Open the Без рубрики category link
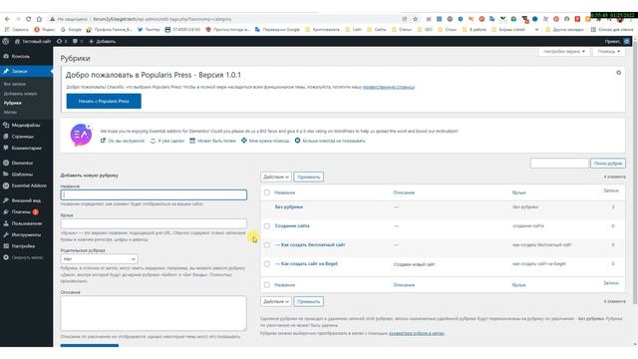This screenshot has height=359, width=638. (x=288, y=206)
